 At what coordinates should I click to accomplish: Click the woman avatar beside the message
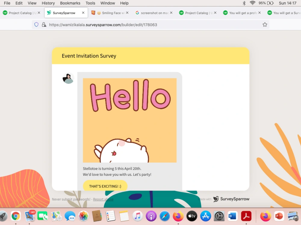tap(68, 78)
